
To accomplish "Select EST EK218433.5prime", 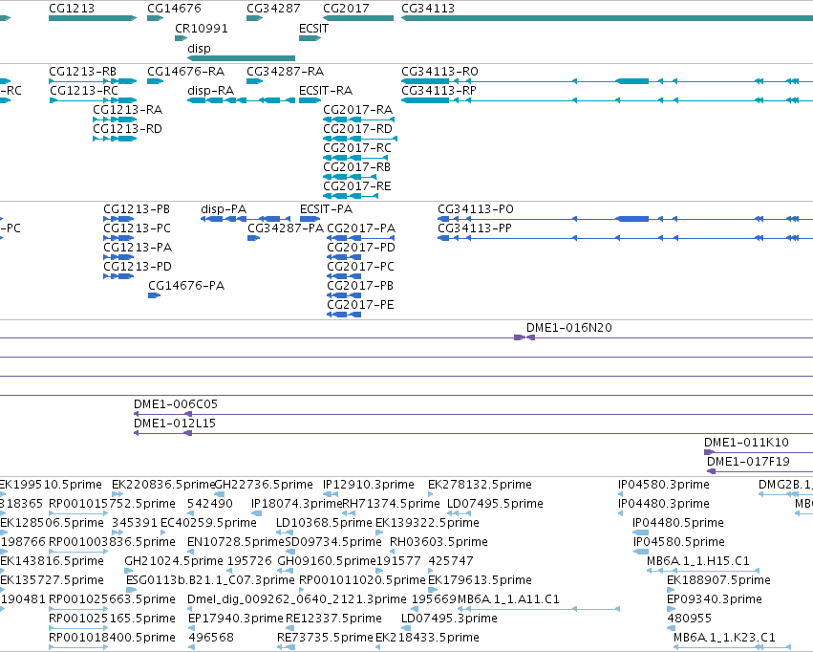I will (x=378, y=648).
